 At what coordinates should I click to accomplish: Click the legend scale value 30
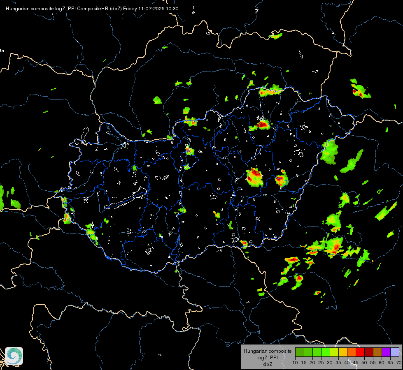pos(330,363)
